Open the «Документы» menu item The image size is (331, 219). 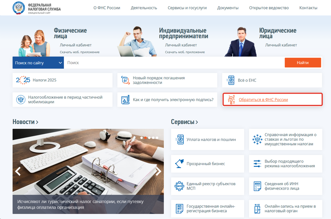click(x=228, y=8)
